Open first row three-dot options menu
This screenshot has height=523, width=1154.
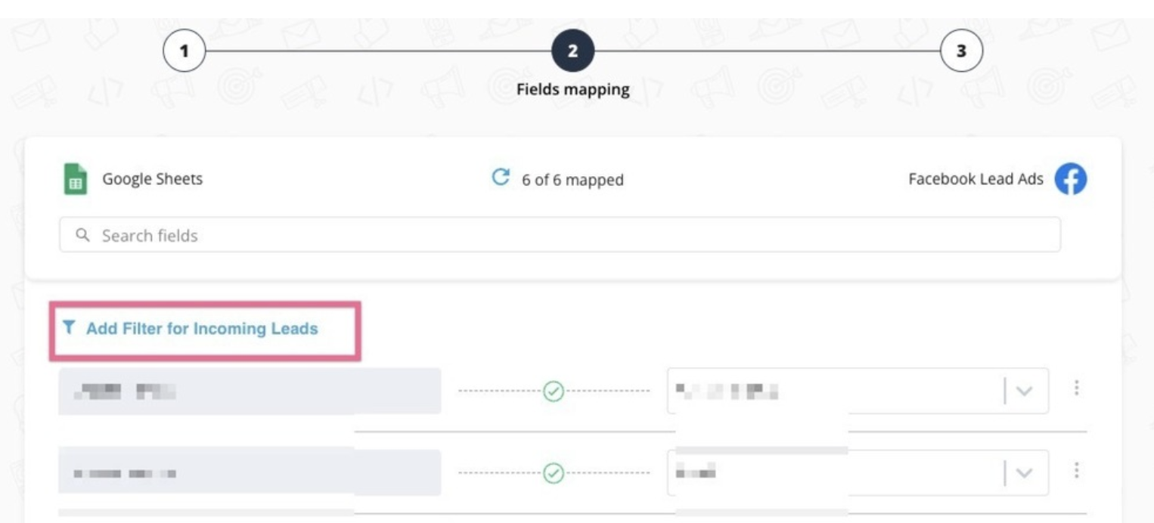click(1075, 388)
